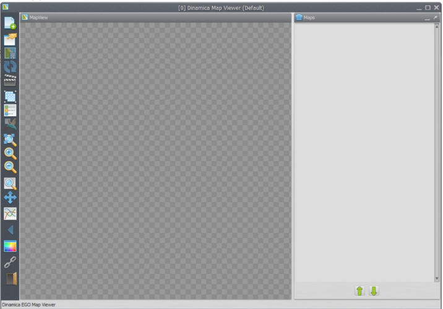Click the save map icon with floppy disk

10,53
